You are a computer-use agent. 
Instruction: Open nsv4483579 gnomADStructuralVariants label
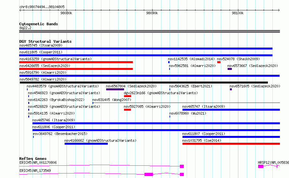point(63,86)
